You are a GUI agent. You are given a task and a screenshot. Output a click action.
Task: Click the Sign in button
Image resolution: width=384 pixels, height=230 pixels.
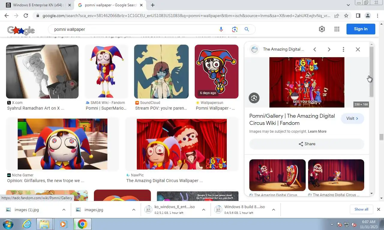pos(361,29)
